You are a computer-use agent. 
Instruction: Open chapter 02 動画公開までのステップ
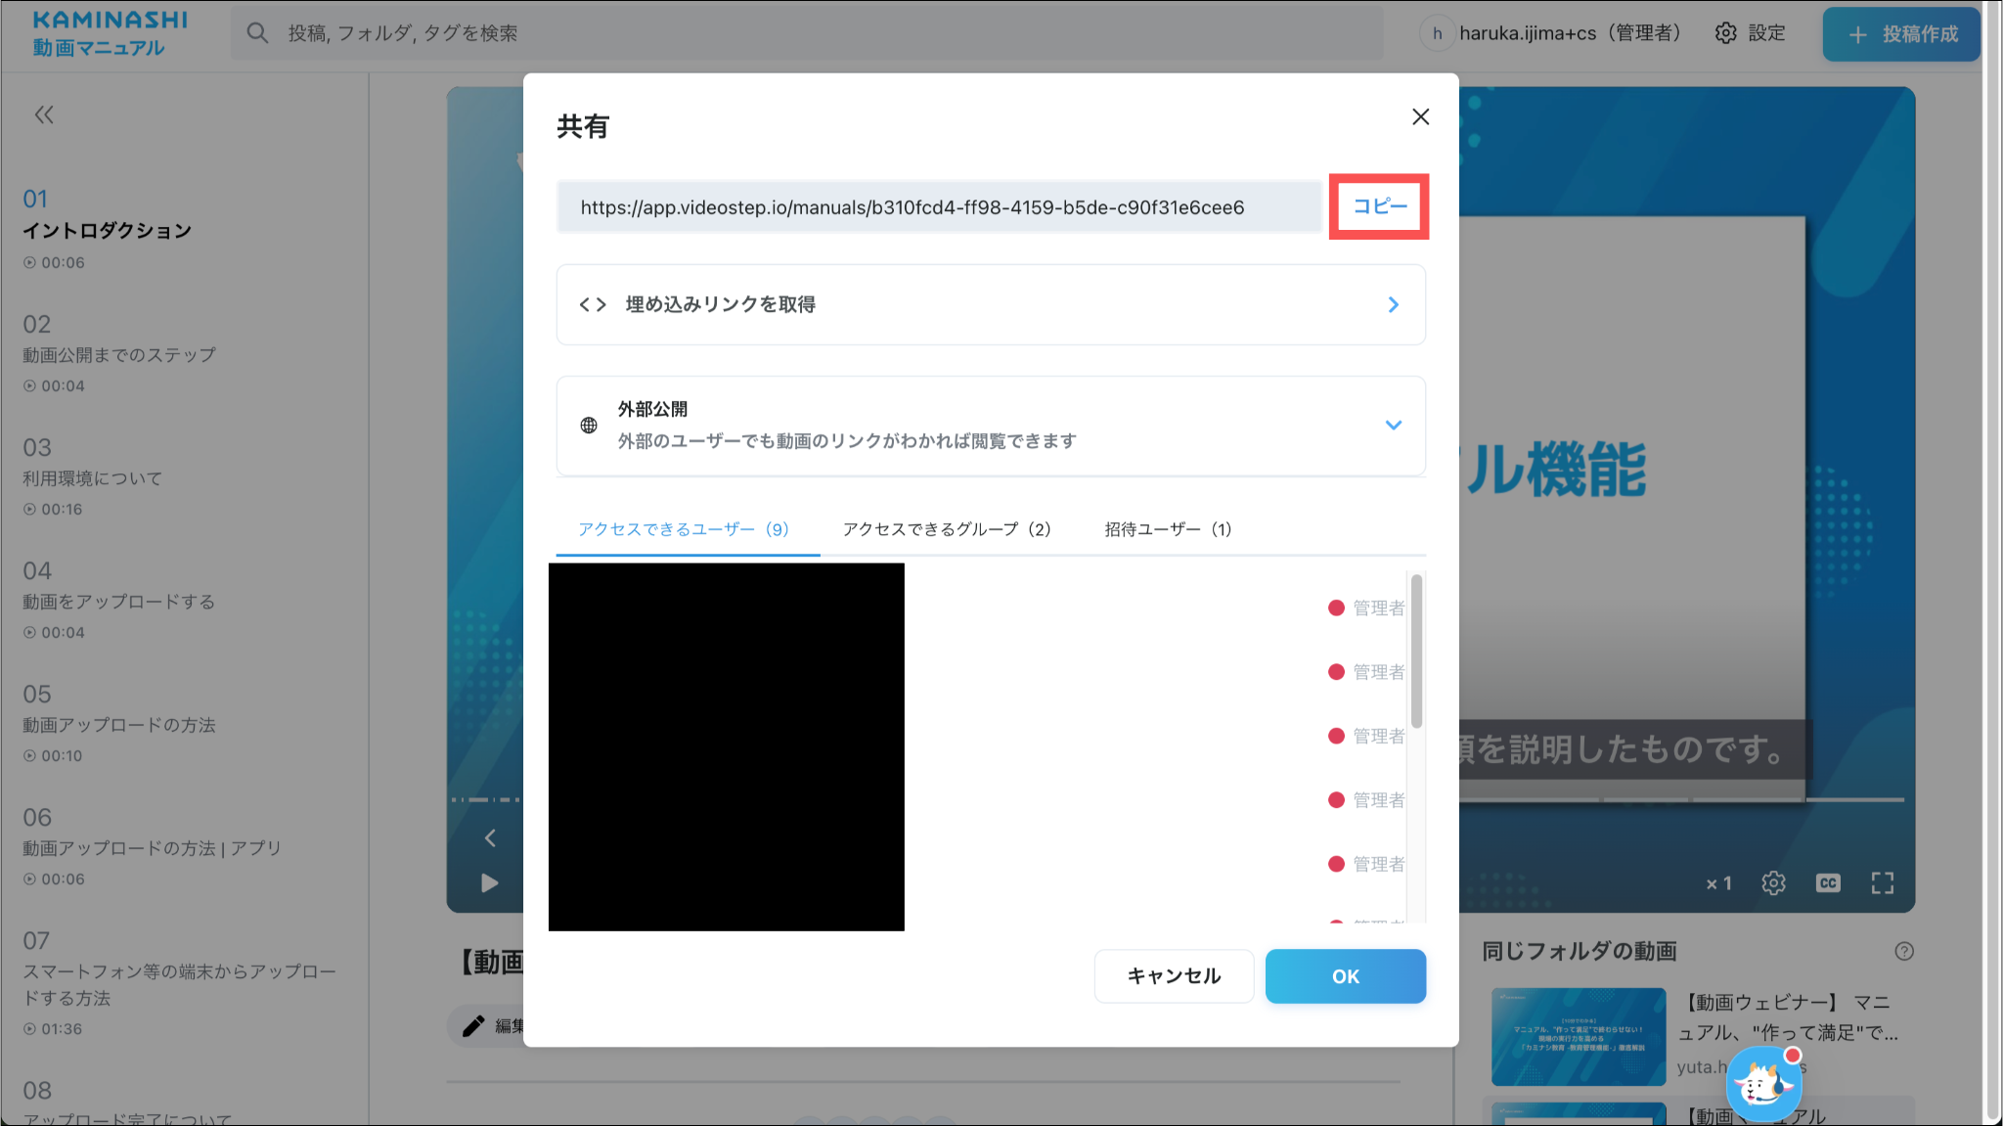118,354
